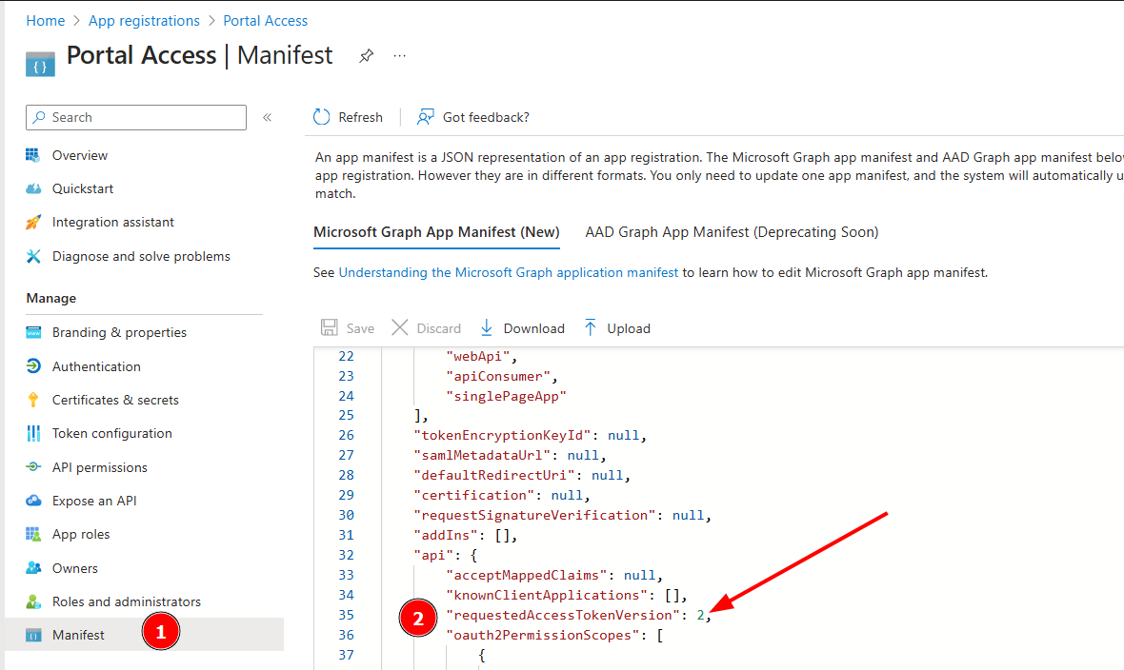
Task: Select Certificates & secrets key icon
Action: [34, 400]
